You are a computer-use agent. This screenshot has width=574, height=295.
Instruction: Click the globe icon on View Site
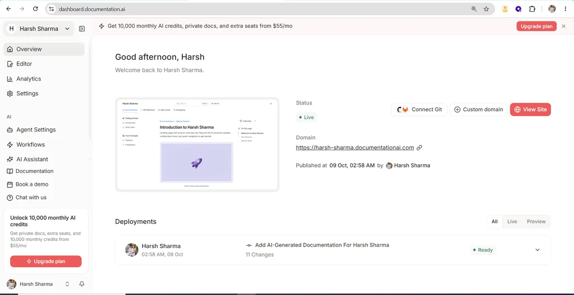517,109
